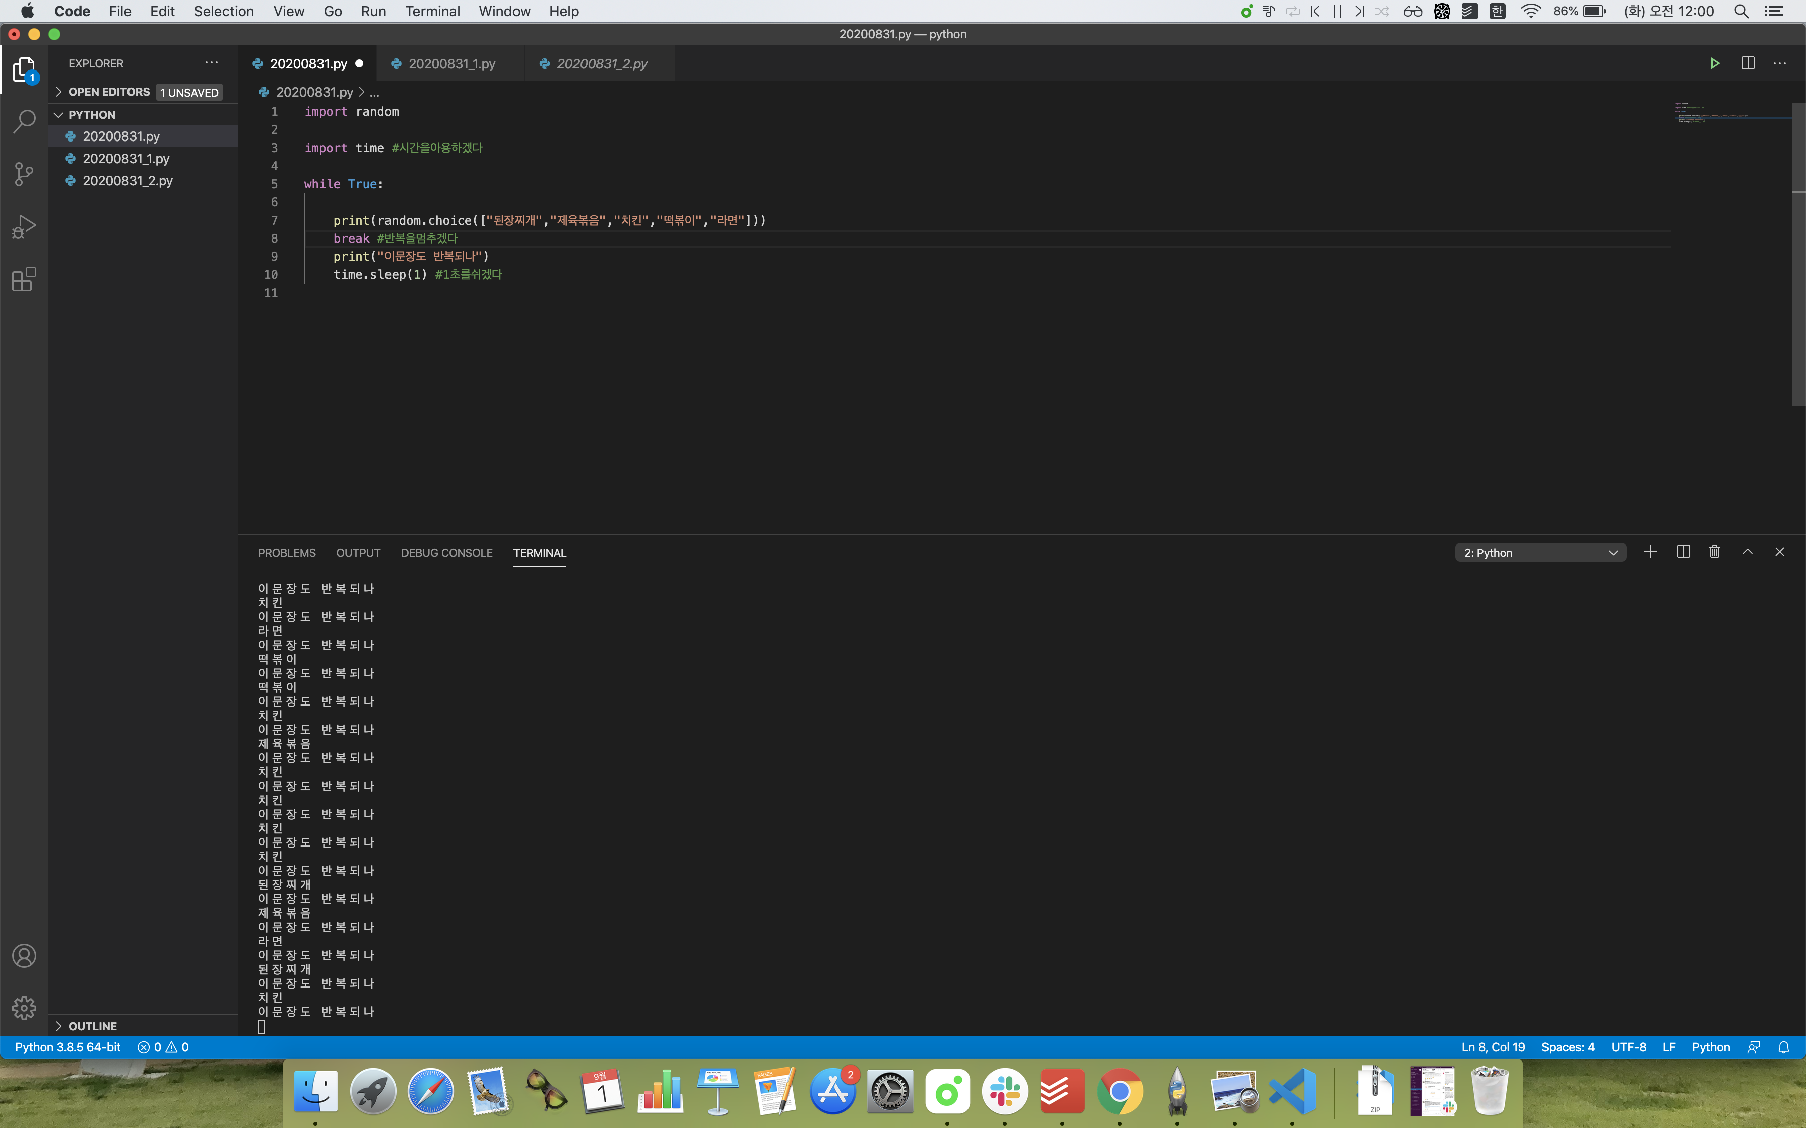Open the Source Control view
This screenshot has height=1128, width=1806.
(24, 174)
